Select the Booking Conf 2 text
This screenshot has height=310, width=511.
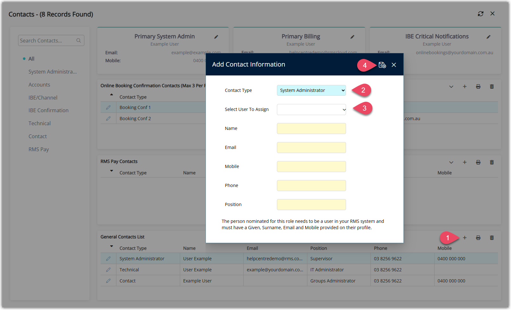[x=135, y=119]
